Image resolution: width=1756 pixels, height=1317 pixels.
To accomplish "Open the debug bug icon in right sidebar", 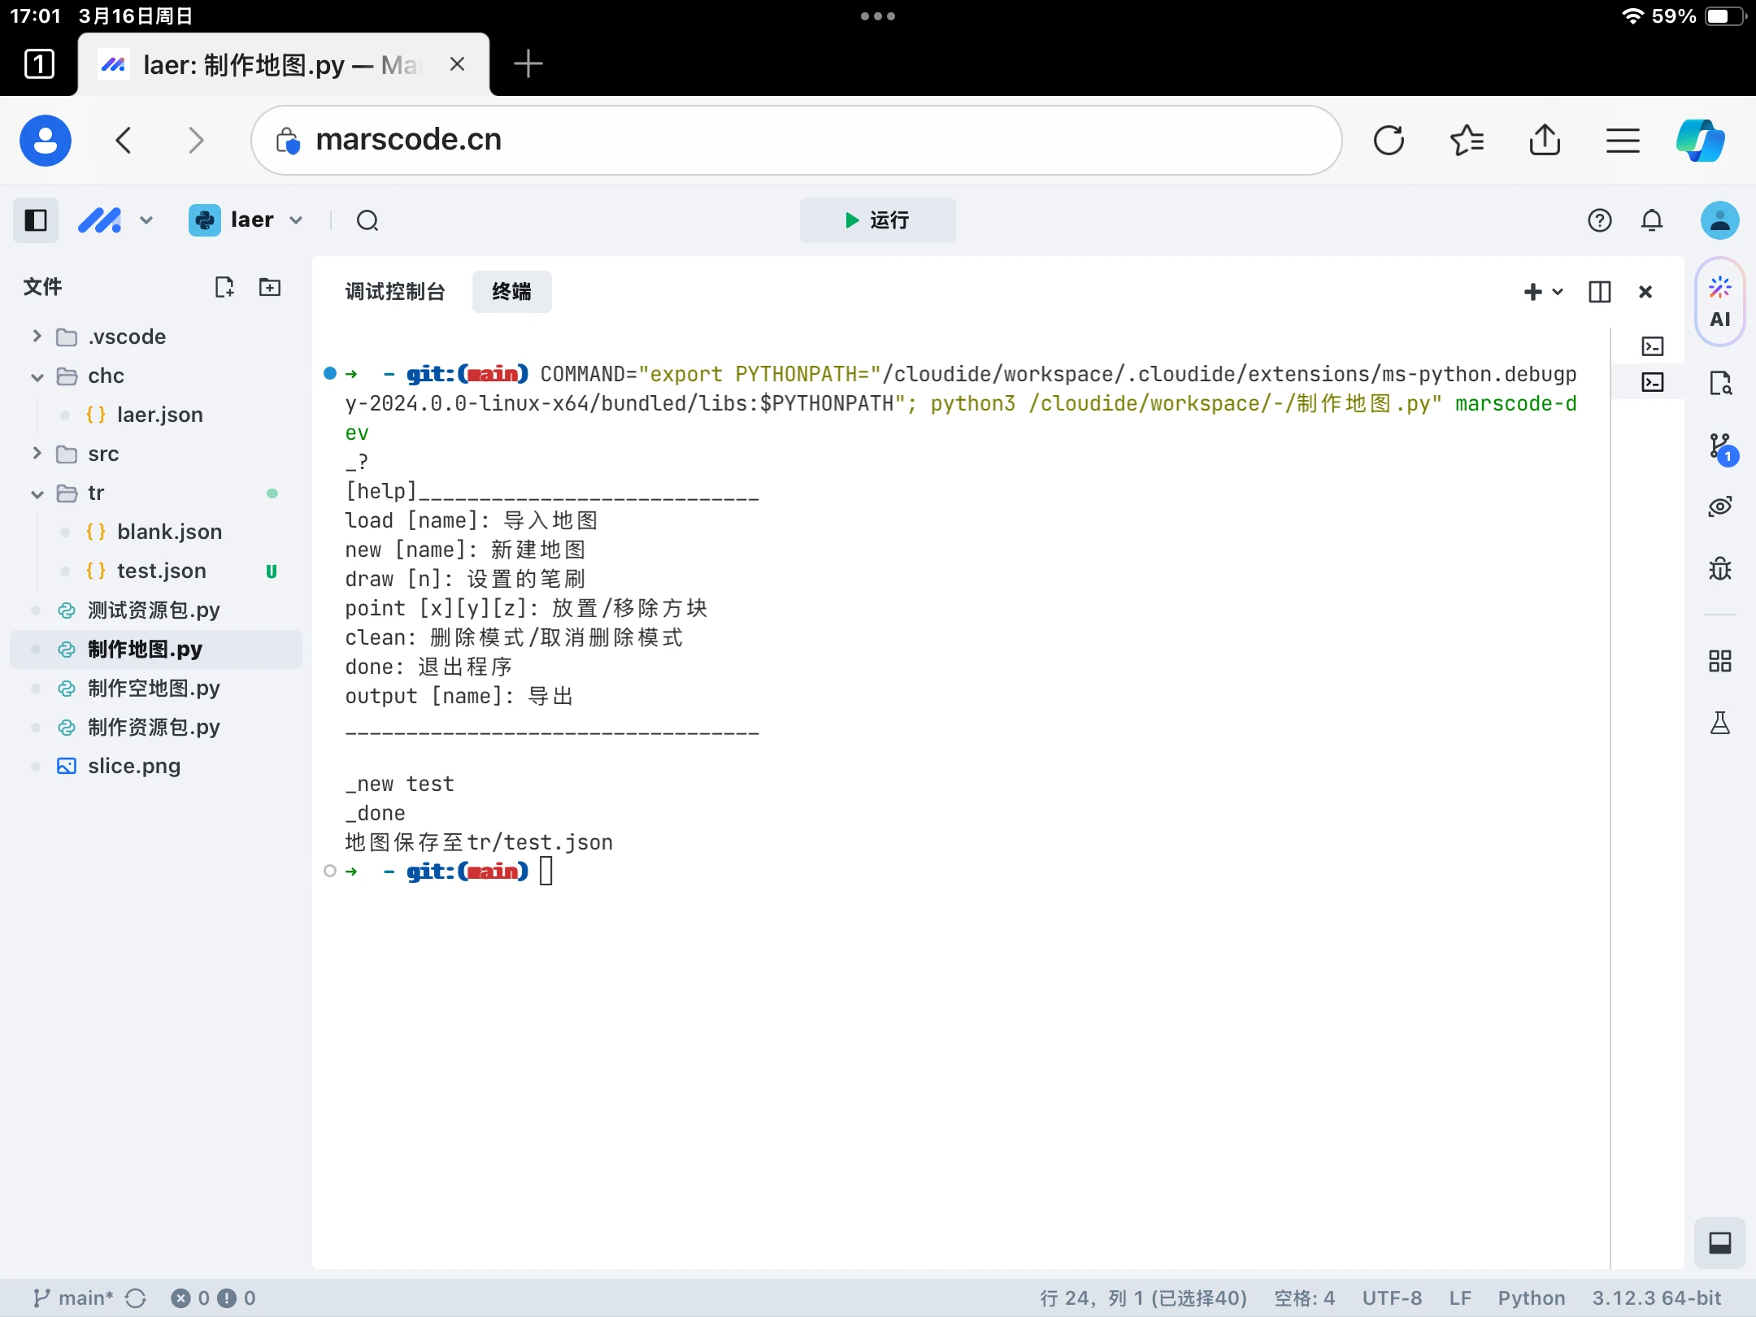I will click(1720, 568).
